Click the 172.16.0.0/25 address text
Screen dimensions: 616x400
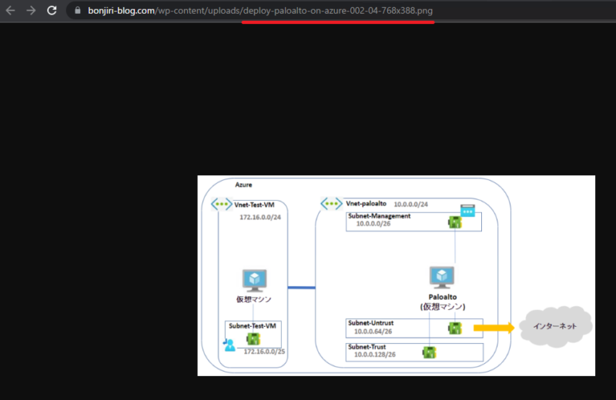tap(264, 352)
